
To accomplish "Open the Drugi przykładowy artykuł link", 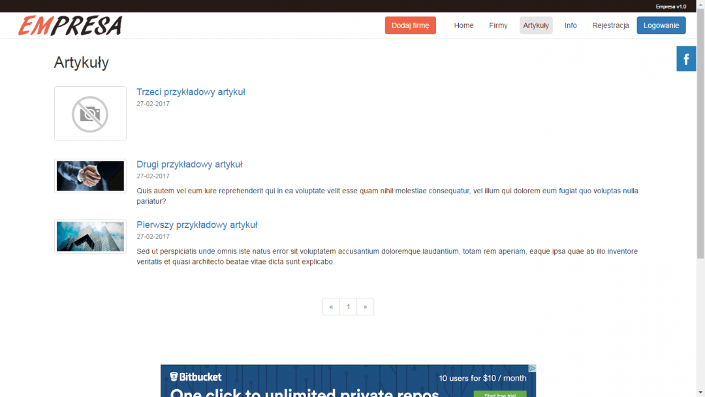I will coord(189,165).
